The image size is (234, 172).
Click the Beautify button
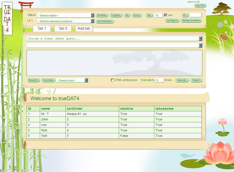[33, 80]
